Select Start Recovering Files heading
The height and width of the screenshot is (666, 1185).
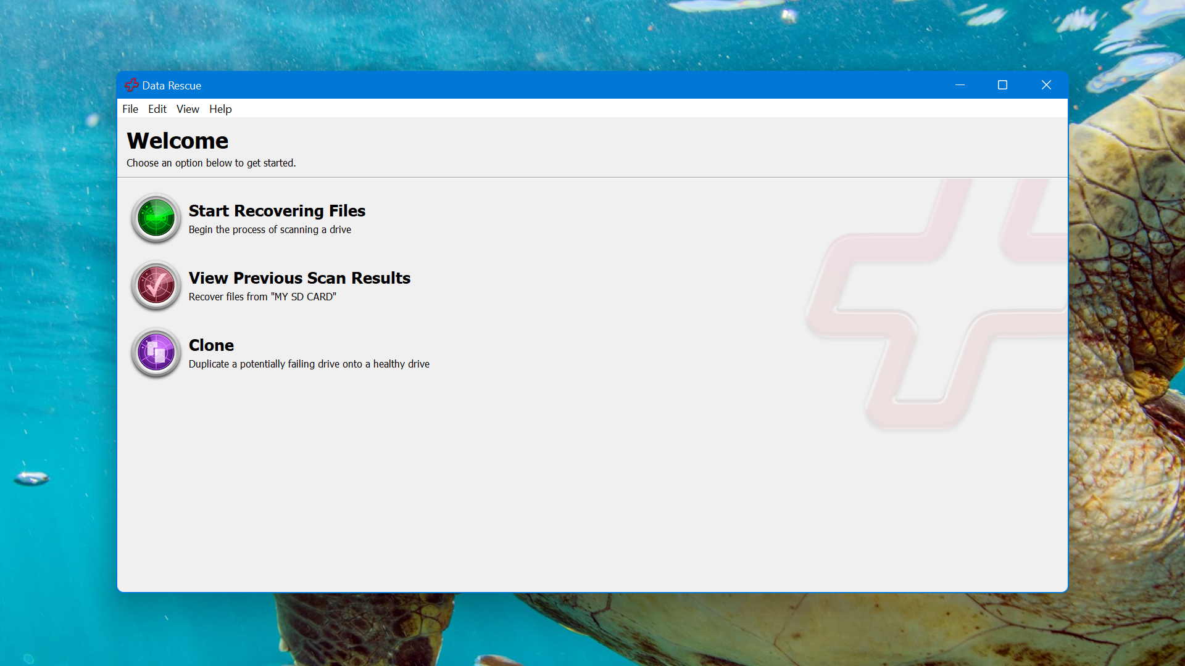pos(277,211)
